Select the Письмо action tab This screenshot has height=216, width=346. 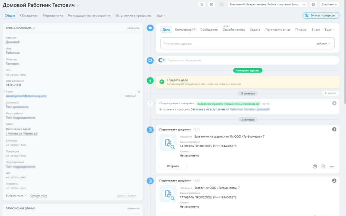[301, 30]
